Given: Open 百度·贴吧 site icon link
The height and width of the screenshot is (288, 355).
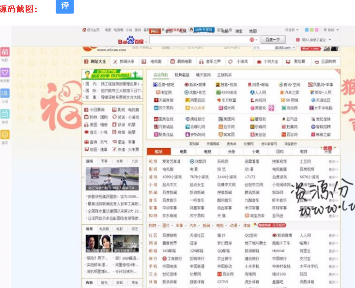Looking at the screenshot, I should coord(164,84).
